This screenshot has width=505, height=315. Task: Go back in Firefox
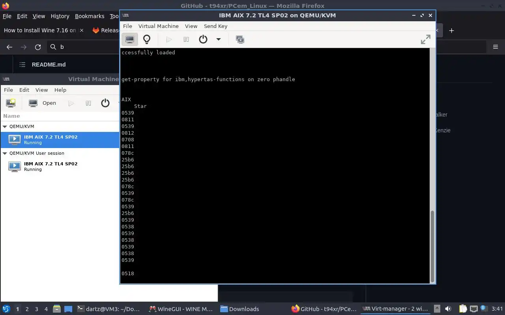[x=9, y=47]
